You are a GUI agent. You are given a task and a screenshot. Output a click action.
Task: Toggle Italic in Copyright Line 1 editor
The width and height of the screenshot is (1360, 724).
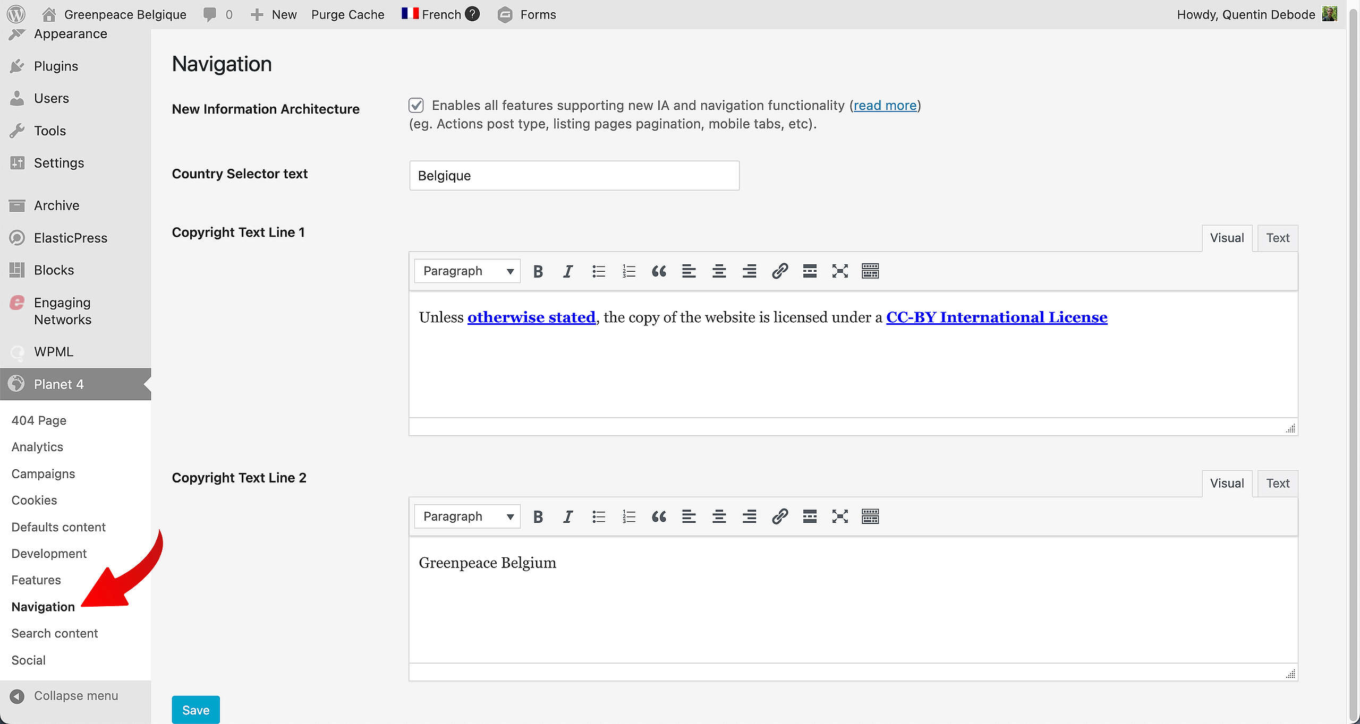(568, 271)
